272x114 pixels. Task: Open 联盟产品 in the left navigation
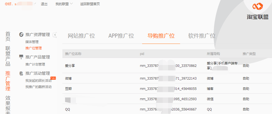coord(8,56)
